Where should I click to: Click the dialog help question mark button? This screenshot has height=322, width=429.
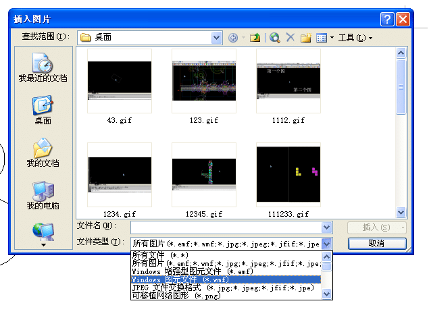coord(387,19)
